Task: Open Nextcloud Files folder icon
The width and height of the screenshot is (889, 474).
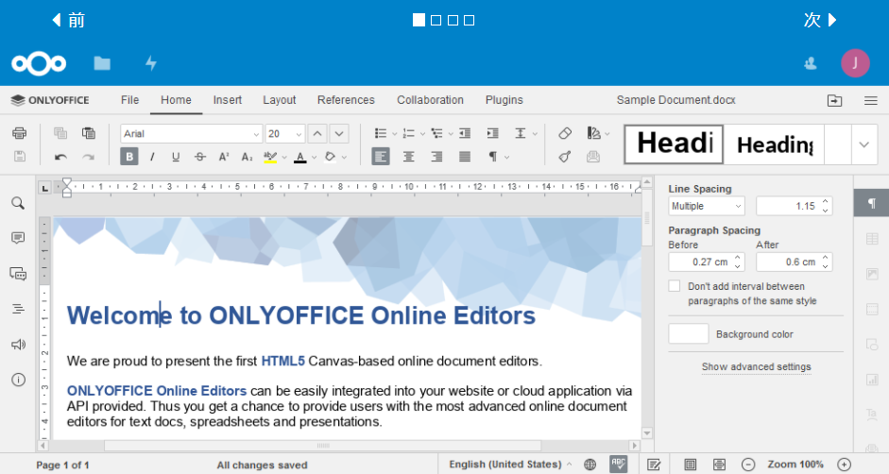Action: pos(102,63)
